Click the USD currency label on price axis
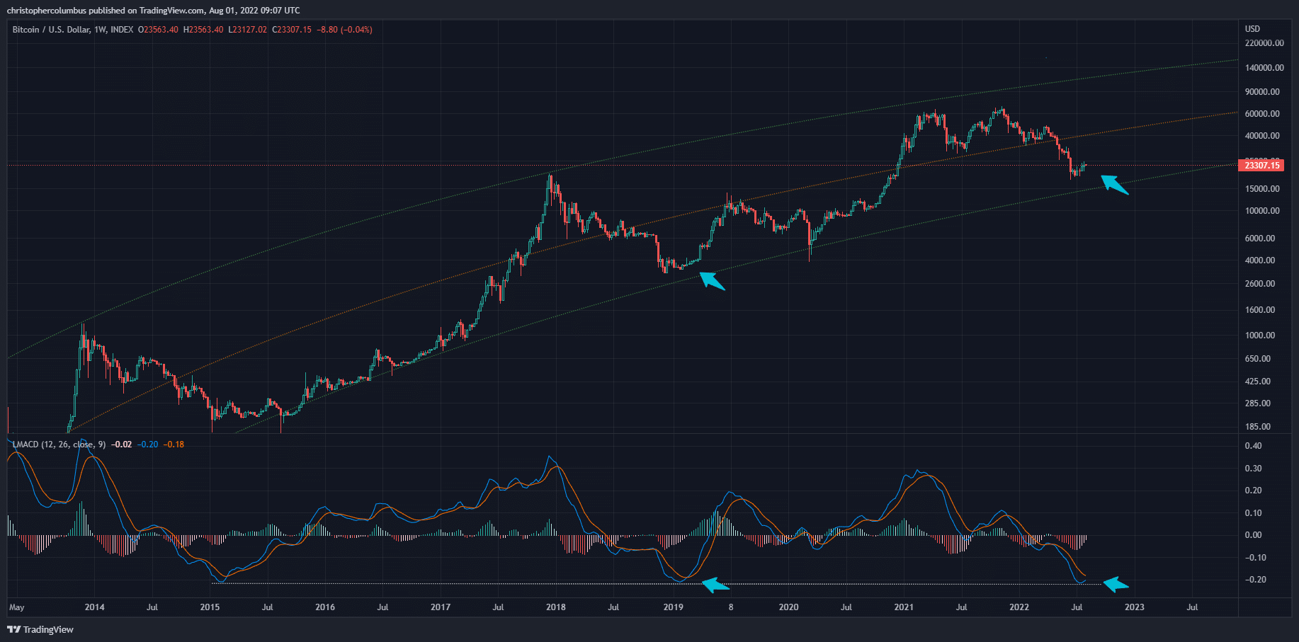 [1252, 29]
